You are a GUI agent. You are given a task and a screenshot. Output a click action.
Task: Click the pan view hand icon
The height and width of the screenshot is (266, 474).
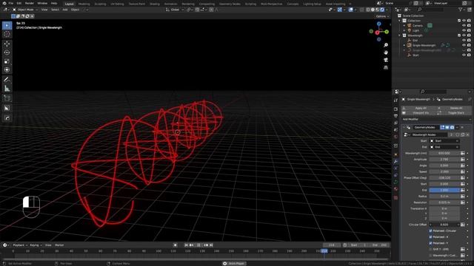tap(386, 52)
